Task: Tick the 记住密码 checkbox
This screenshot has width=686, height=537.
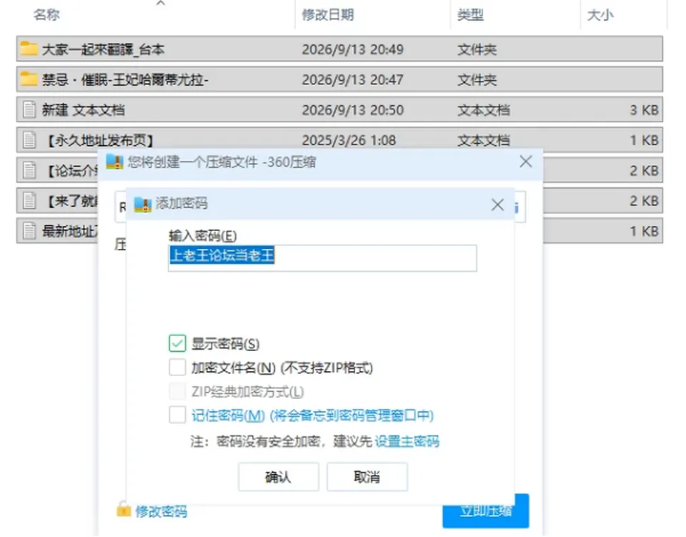Action: click(177, 415)
